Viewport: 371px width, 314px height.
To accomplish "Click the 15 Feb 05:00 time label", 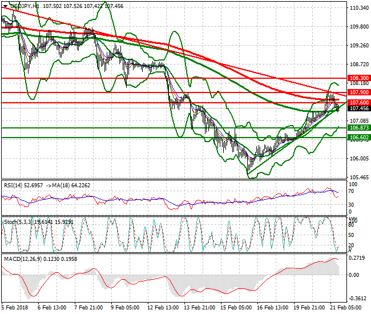I will tap(236, 308).
